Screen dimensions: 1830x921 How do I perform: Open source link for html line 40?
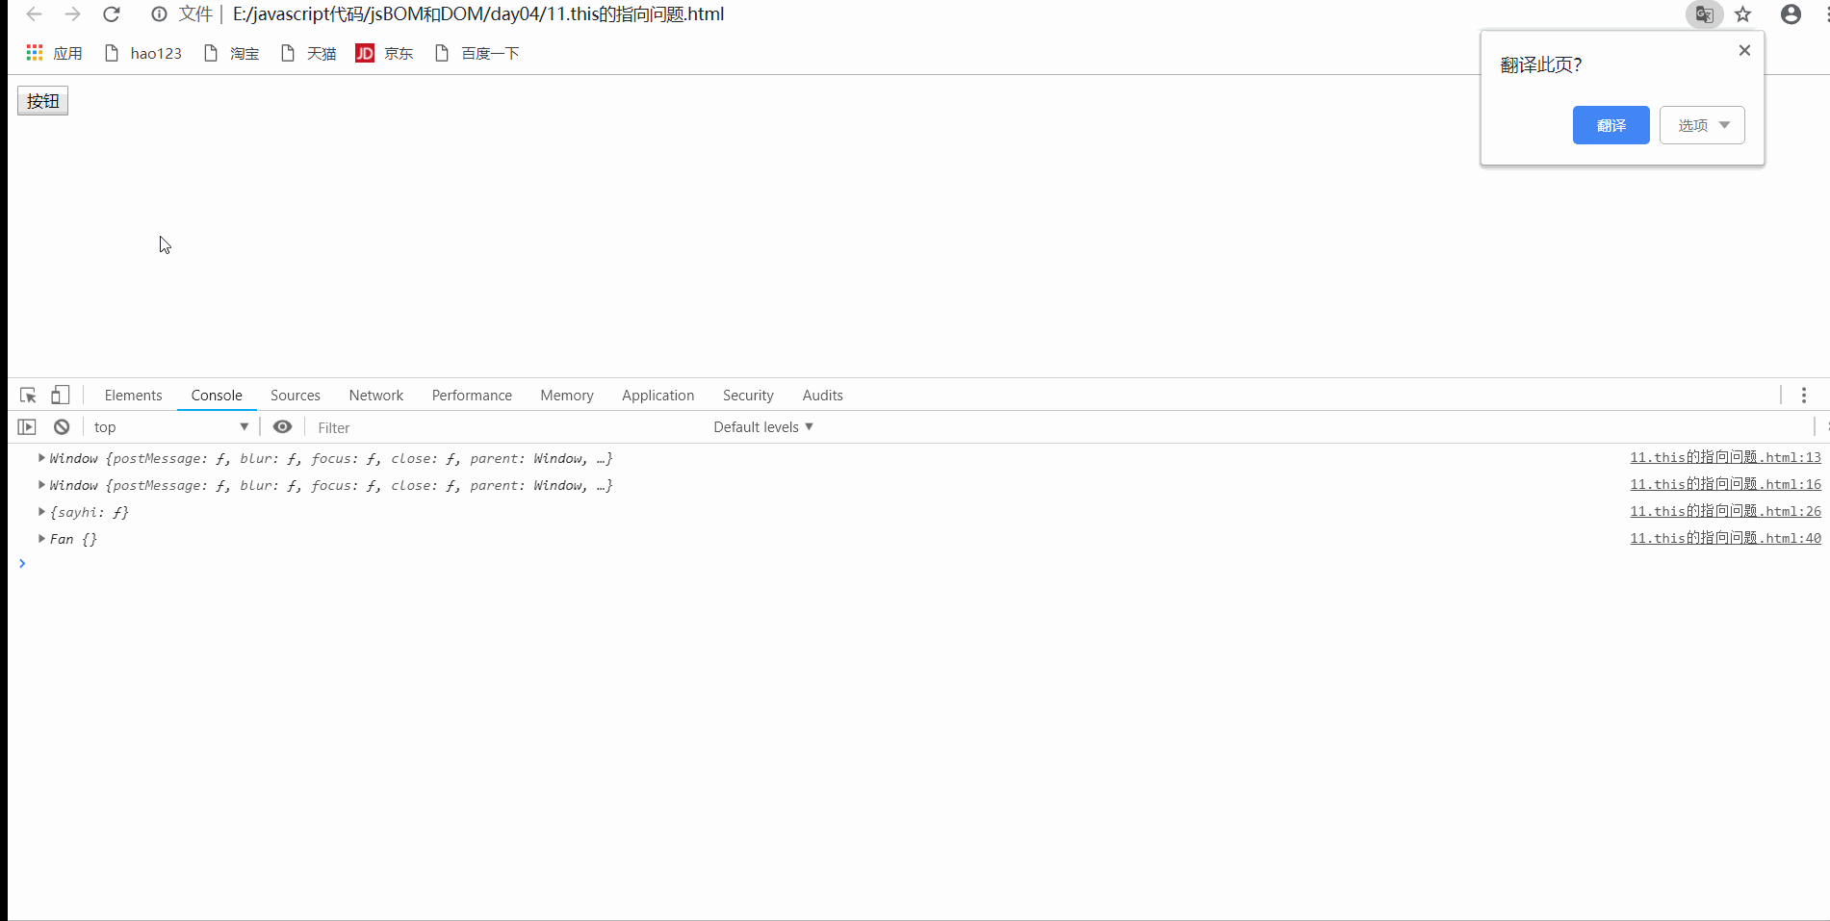(x=1725, y=538)
